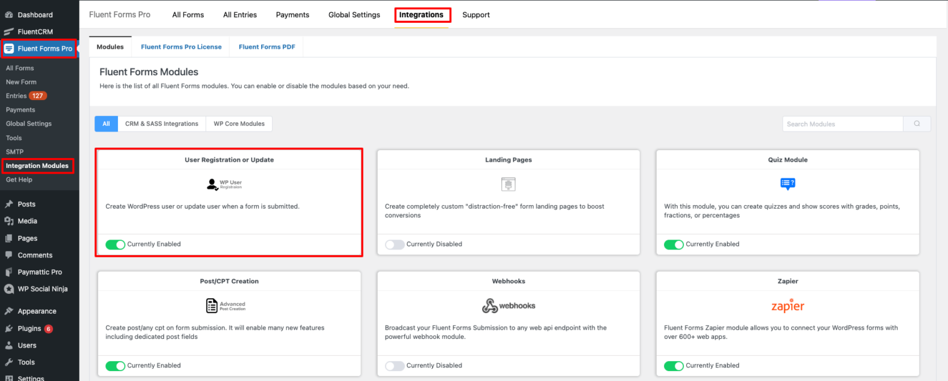The width and height of the screenshot is (948, 381).
Task: View Entries showing 127 count
Action: (25, 96)
